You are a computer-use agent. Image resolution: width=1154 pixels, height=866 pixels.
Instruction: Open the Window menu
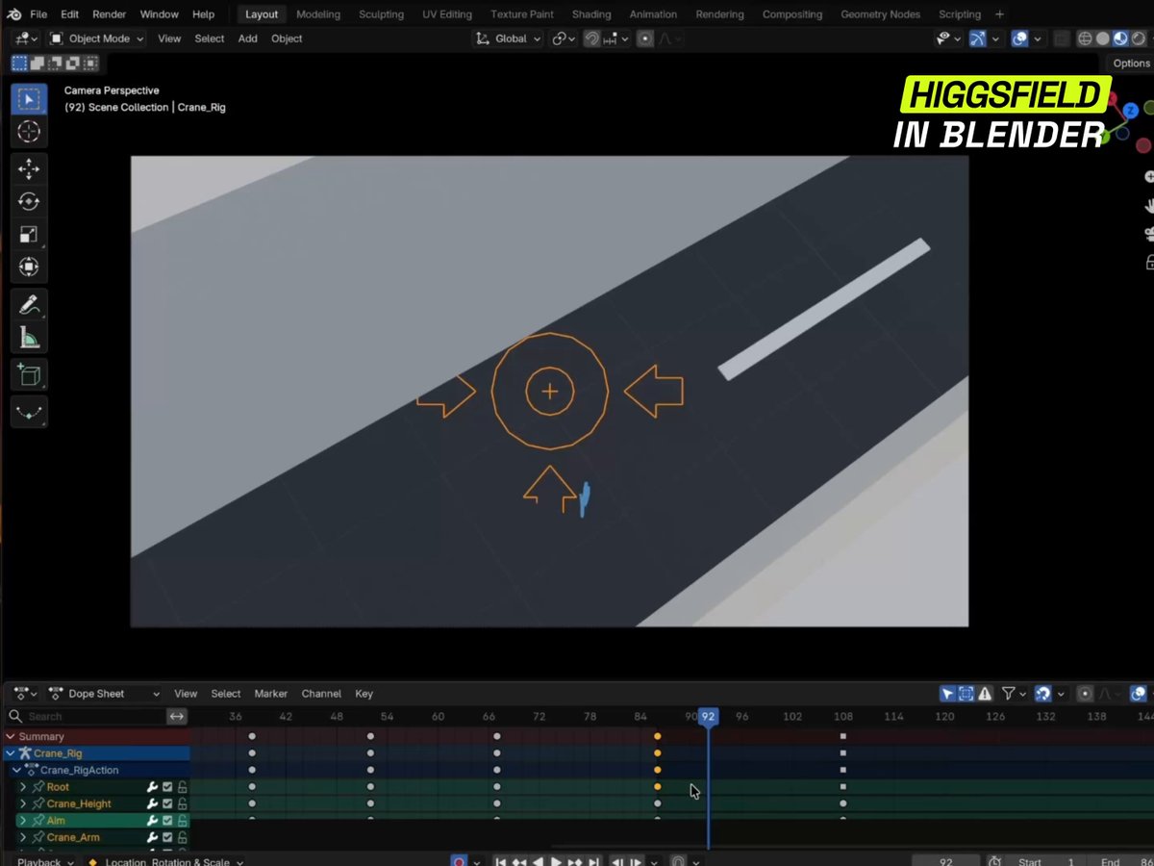point(159,14)
